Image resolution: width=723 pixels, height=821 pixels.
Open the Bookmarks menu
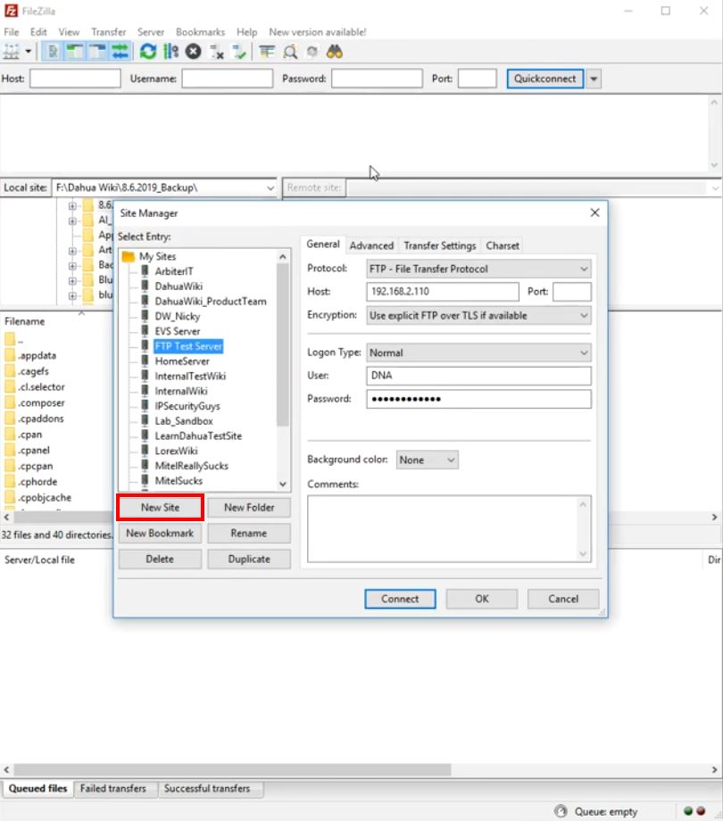[201, 32]
